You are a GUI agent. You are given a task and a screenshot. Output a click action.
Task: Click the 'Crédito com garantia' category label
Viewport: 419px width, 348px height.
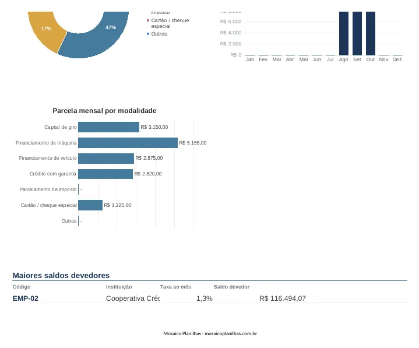pos(52,174)
